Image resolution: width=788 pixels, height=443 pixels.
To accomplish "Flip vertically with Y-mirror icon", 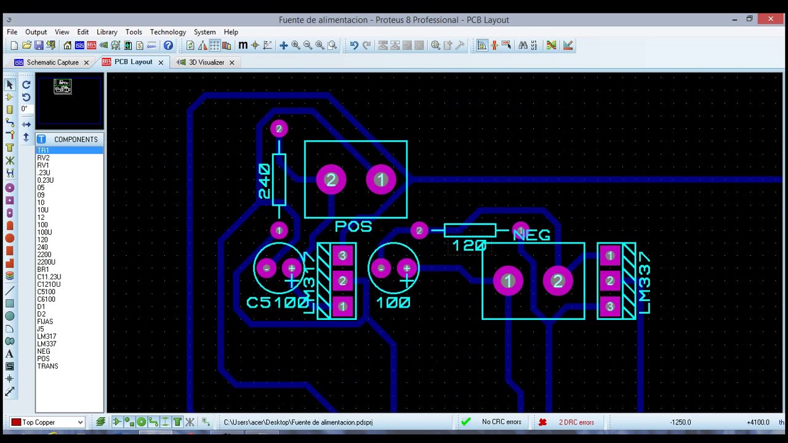I will 26,137.
